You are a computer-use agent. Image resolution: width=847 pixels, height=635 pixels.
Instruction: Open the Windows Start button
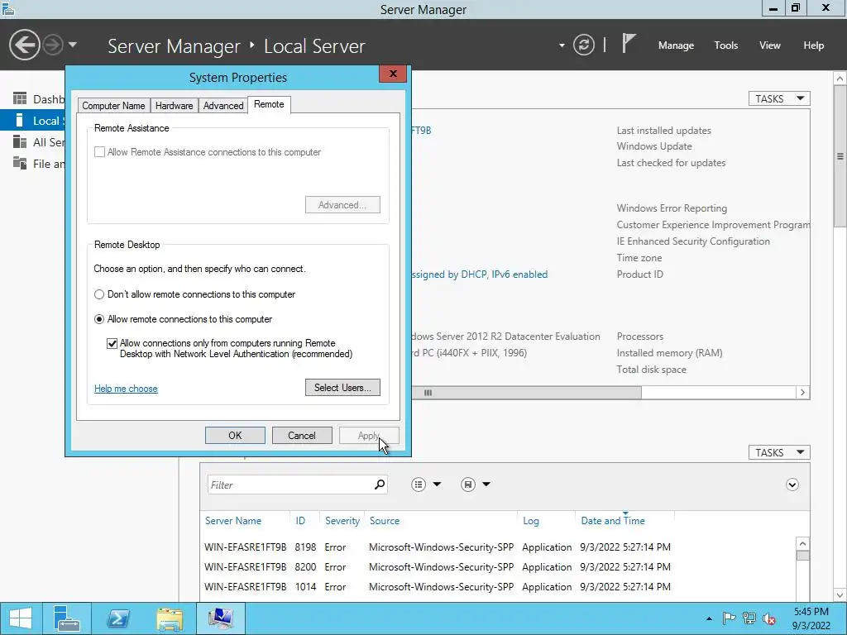(20, 618)
